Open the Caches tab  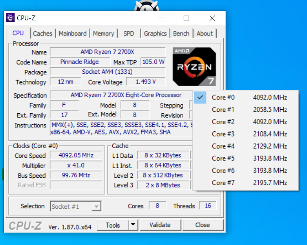tap(42, 34)
